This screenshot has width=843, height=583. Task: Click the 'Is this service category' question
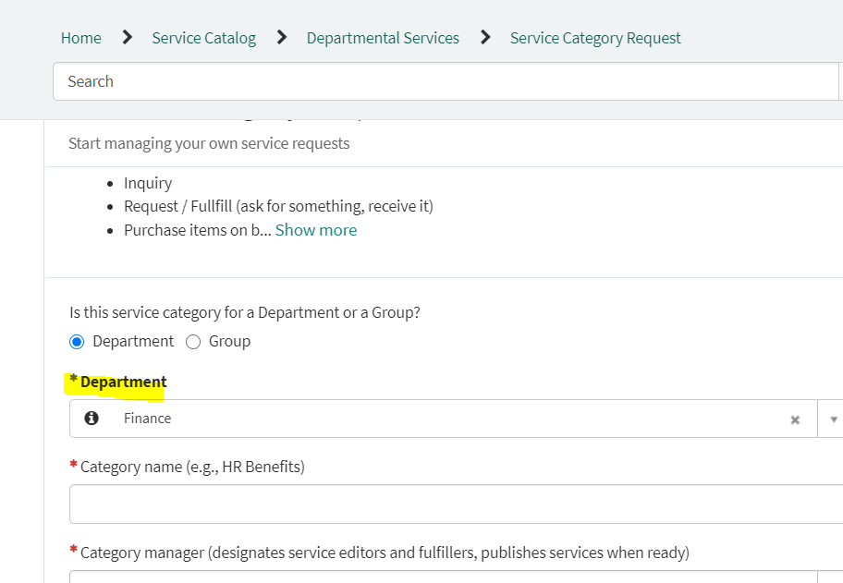tap(245, 312)
